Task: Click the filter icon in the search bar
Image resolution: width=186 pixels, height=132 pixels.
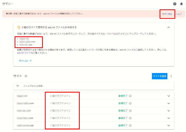Action: click(x=18, y=86)
